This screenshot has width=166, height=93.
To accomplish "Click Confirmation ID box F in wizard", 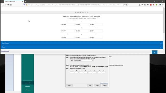I will (x=95, y=72).
